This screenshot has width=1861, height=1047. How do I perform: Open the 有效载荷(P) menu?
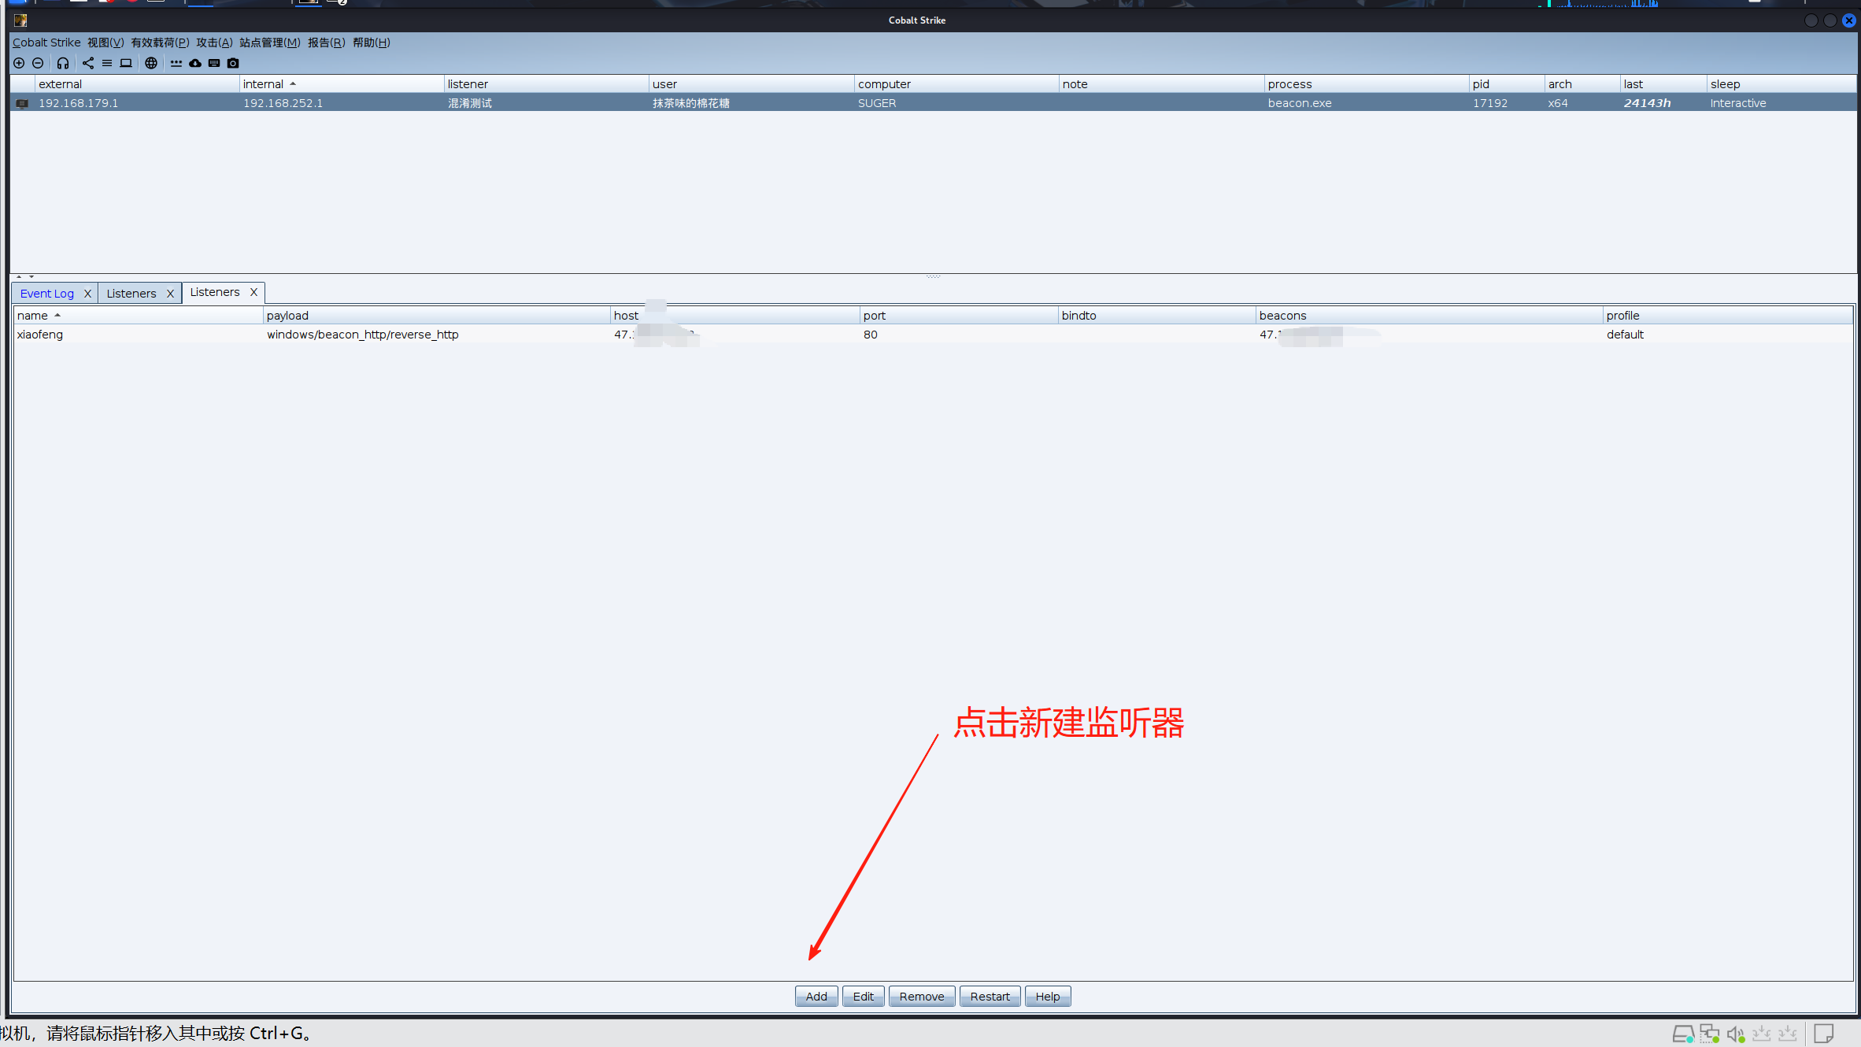(x=160, y=43)
